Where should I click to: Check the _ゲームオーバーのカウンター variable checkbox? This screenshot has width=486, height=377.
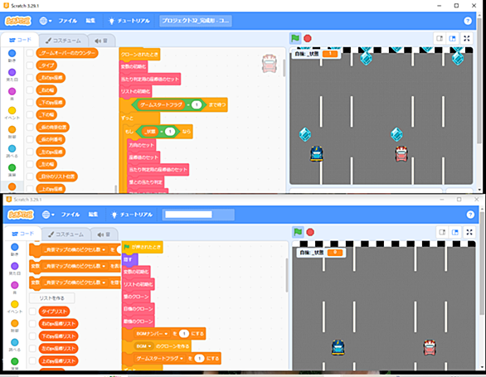point(30,53)
